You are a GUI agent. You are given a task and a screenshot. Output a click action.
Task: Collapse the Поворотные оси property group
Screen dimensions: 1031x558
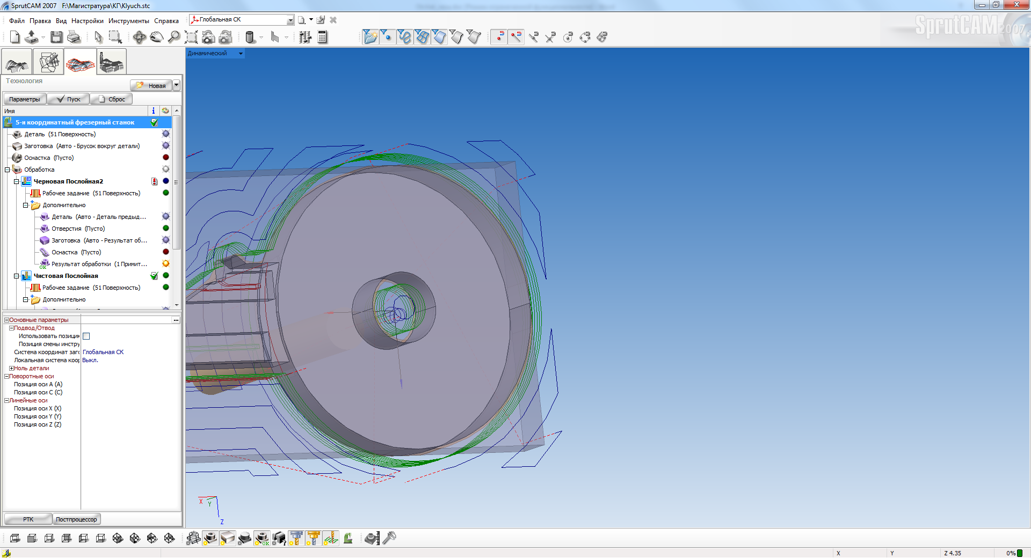click(x=6, y=377)
